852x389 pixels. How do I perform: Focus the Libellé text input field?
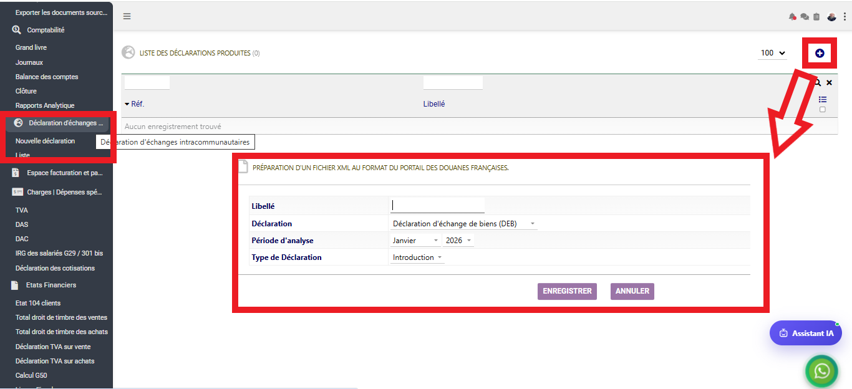437,206
